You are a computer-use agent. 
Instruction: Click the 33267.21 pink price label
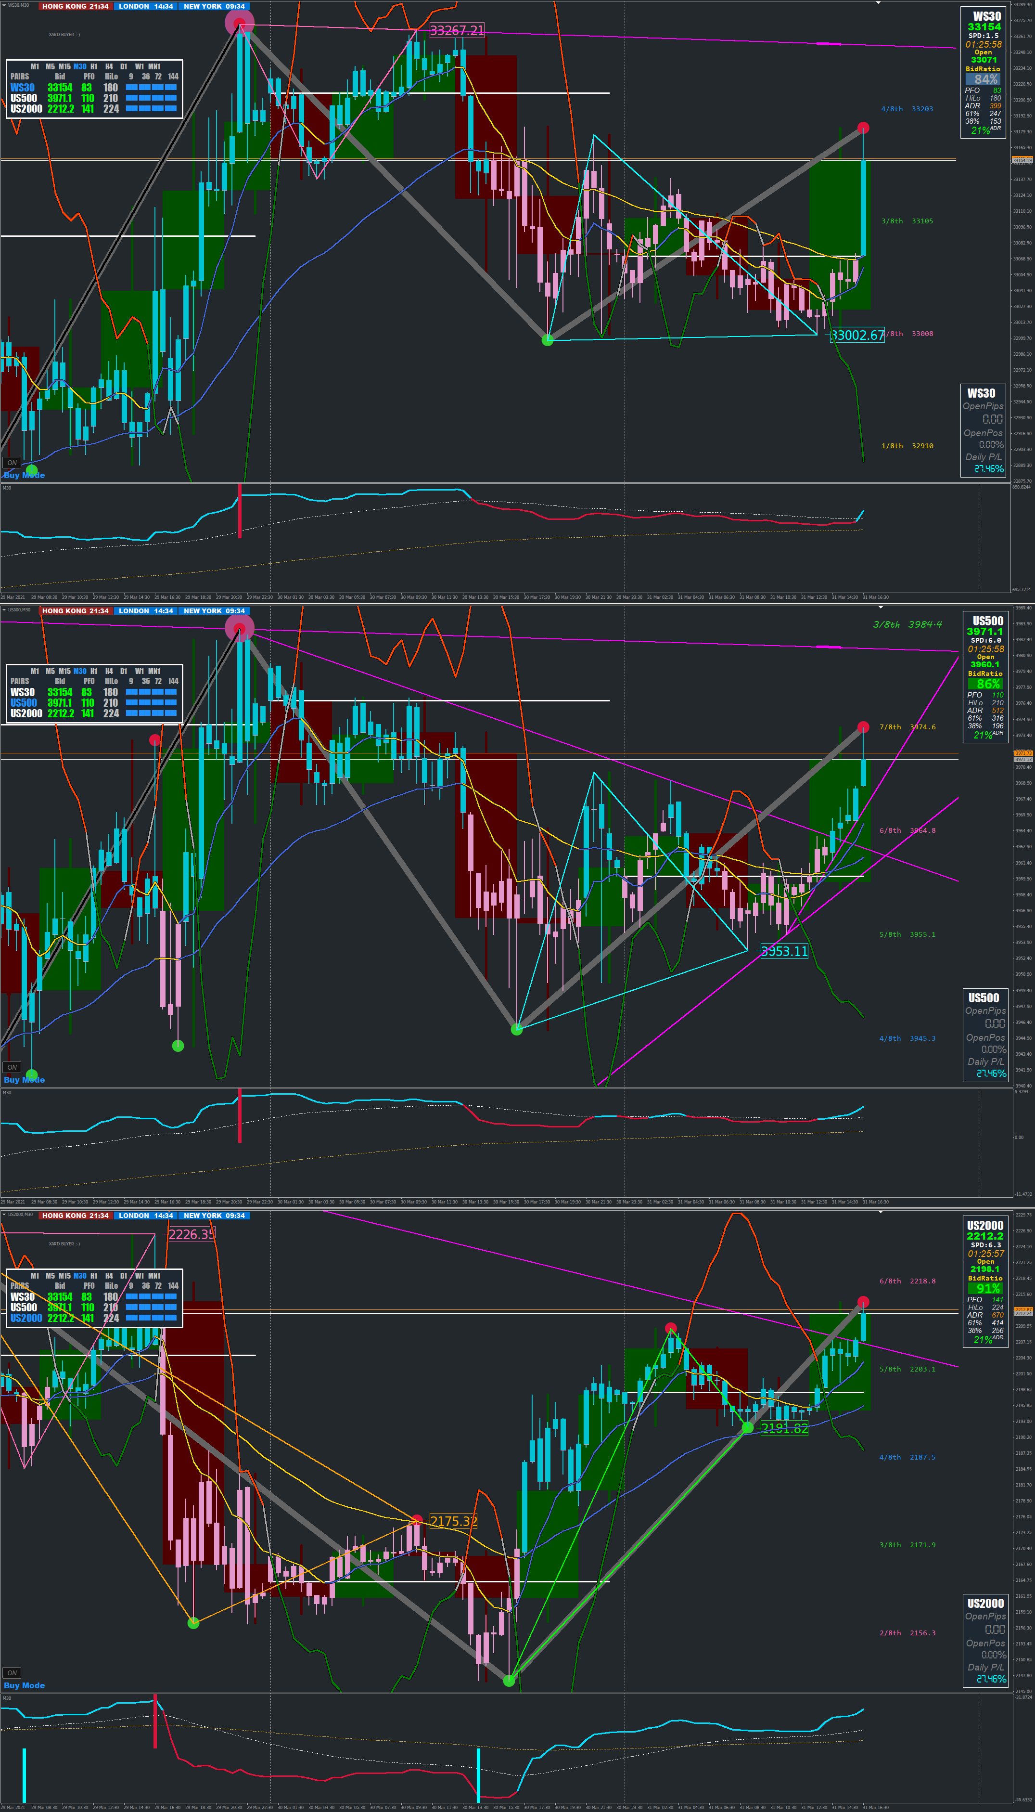pos(456,31)
